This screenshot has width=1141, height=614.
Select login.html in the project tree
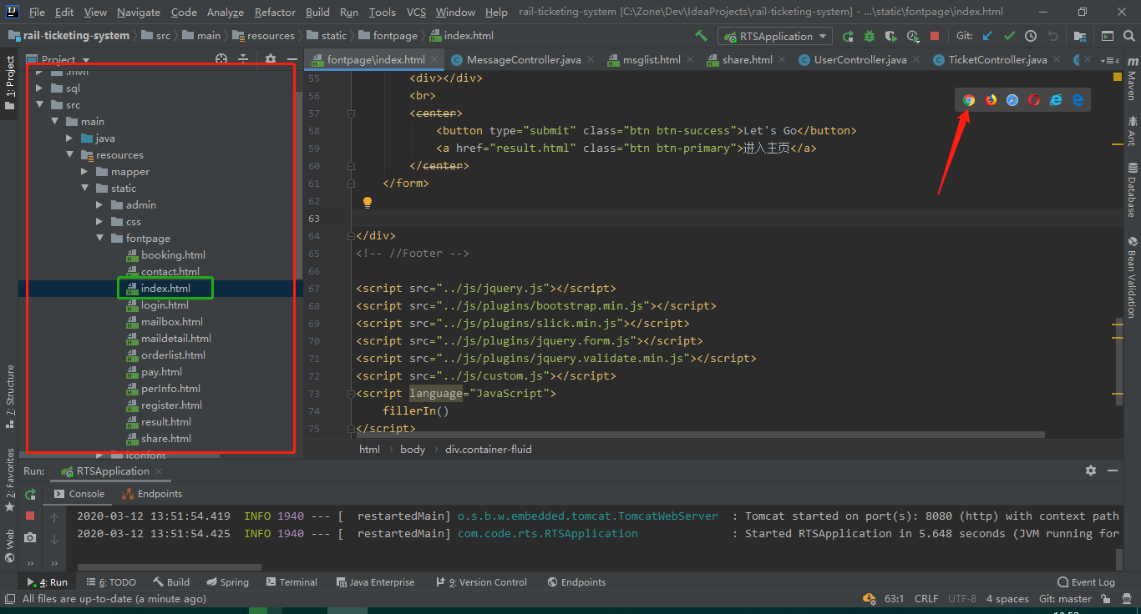coord(165,305)
